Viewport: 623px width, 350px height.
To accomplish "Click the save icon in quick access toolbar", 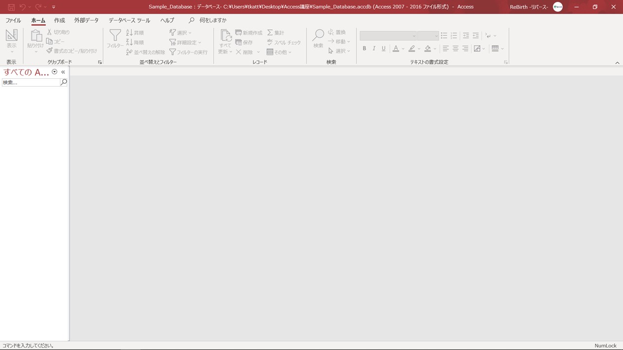I will pyautogui.click(x=11, y=7).
